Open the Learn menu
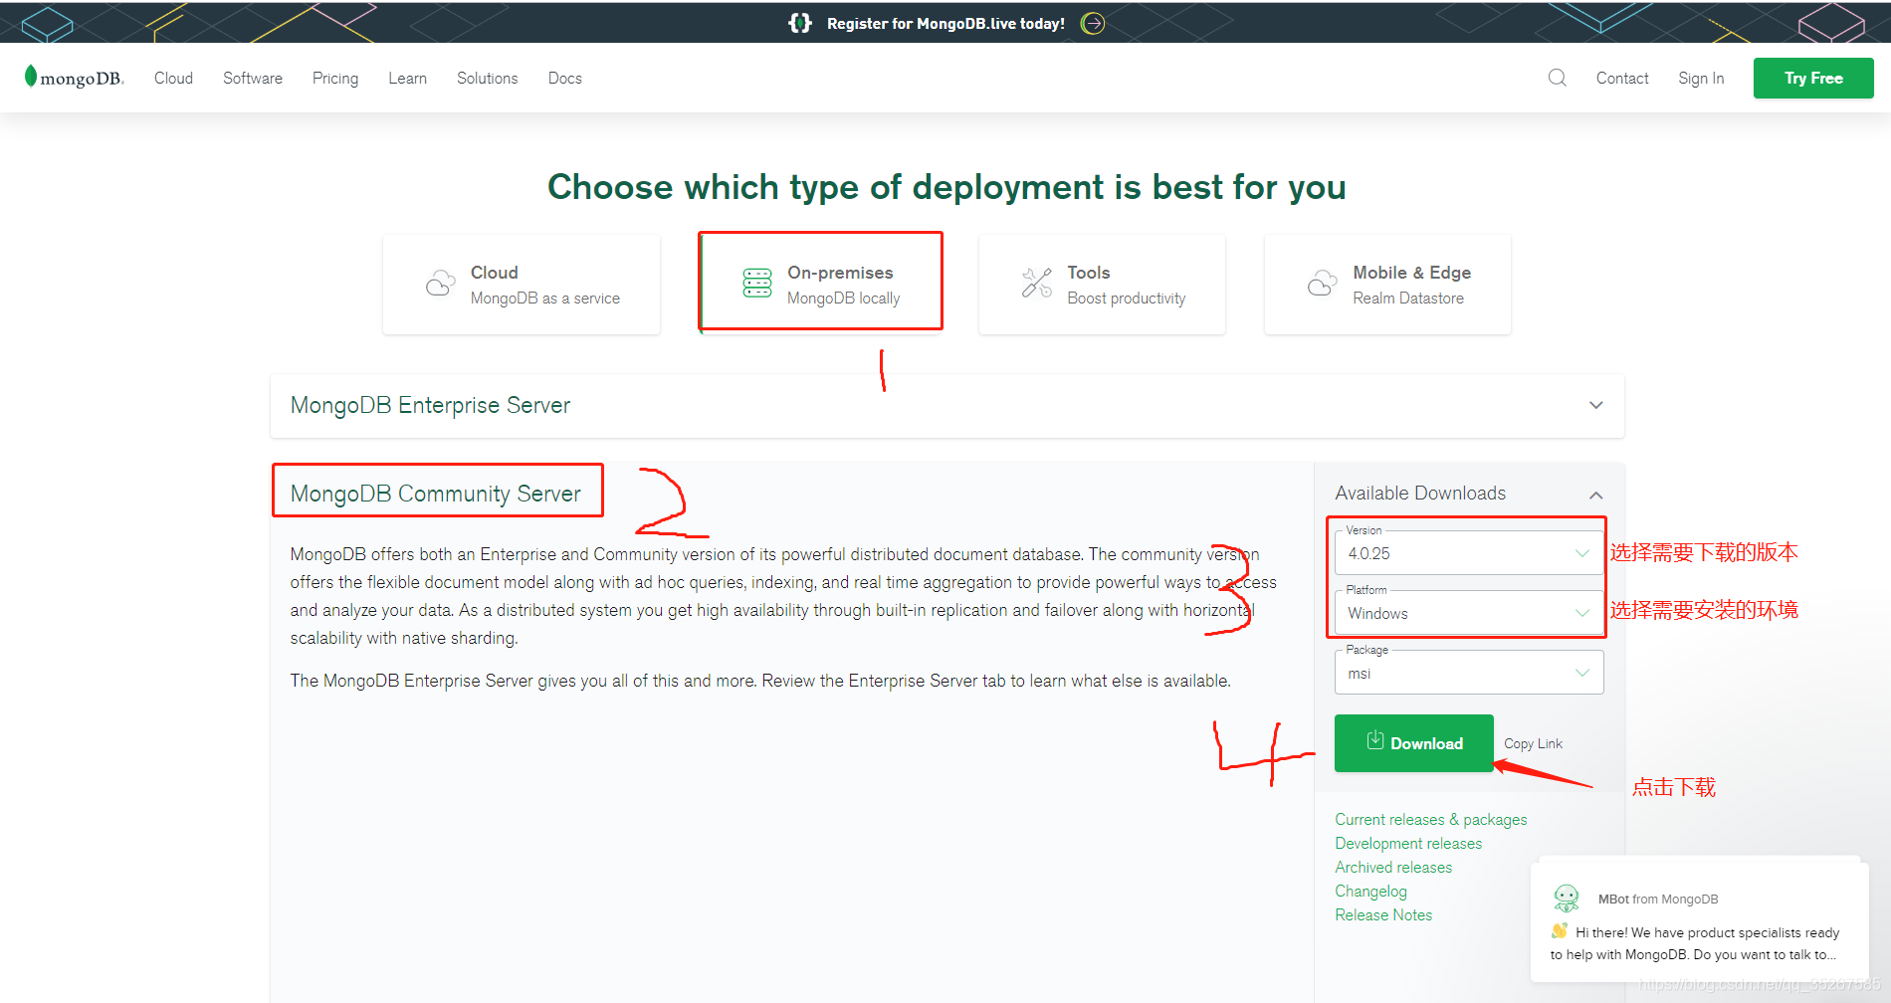This screenshot has width=1891, height=1003. coord(407,78)
